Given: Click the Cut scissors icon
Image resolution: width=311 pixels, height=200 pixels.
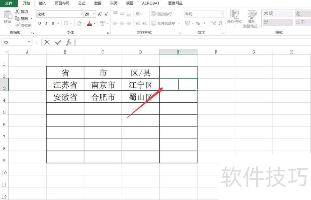Looking at the screenshot, I should coord(17,12).
